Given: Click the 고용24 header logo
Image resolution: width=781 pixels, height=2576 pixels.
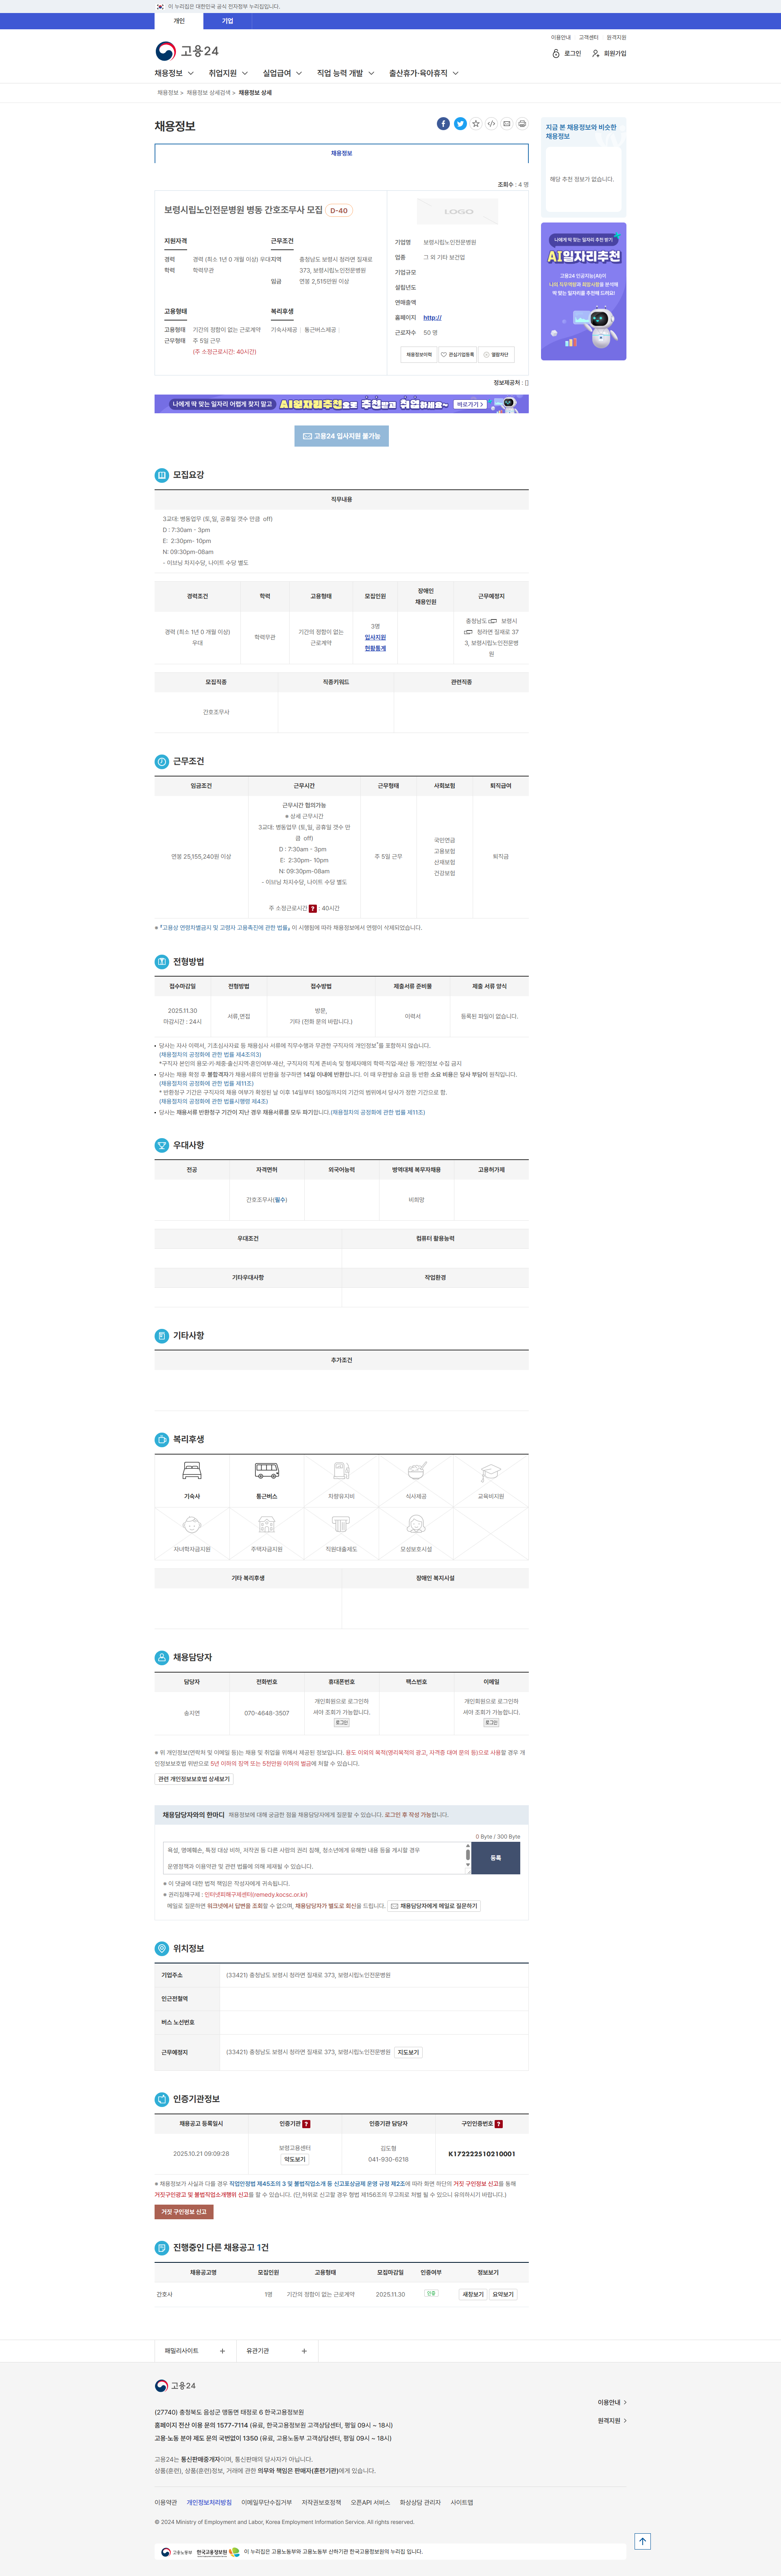Looking at the screenshot, I should (x=187, y=51).
